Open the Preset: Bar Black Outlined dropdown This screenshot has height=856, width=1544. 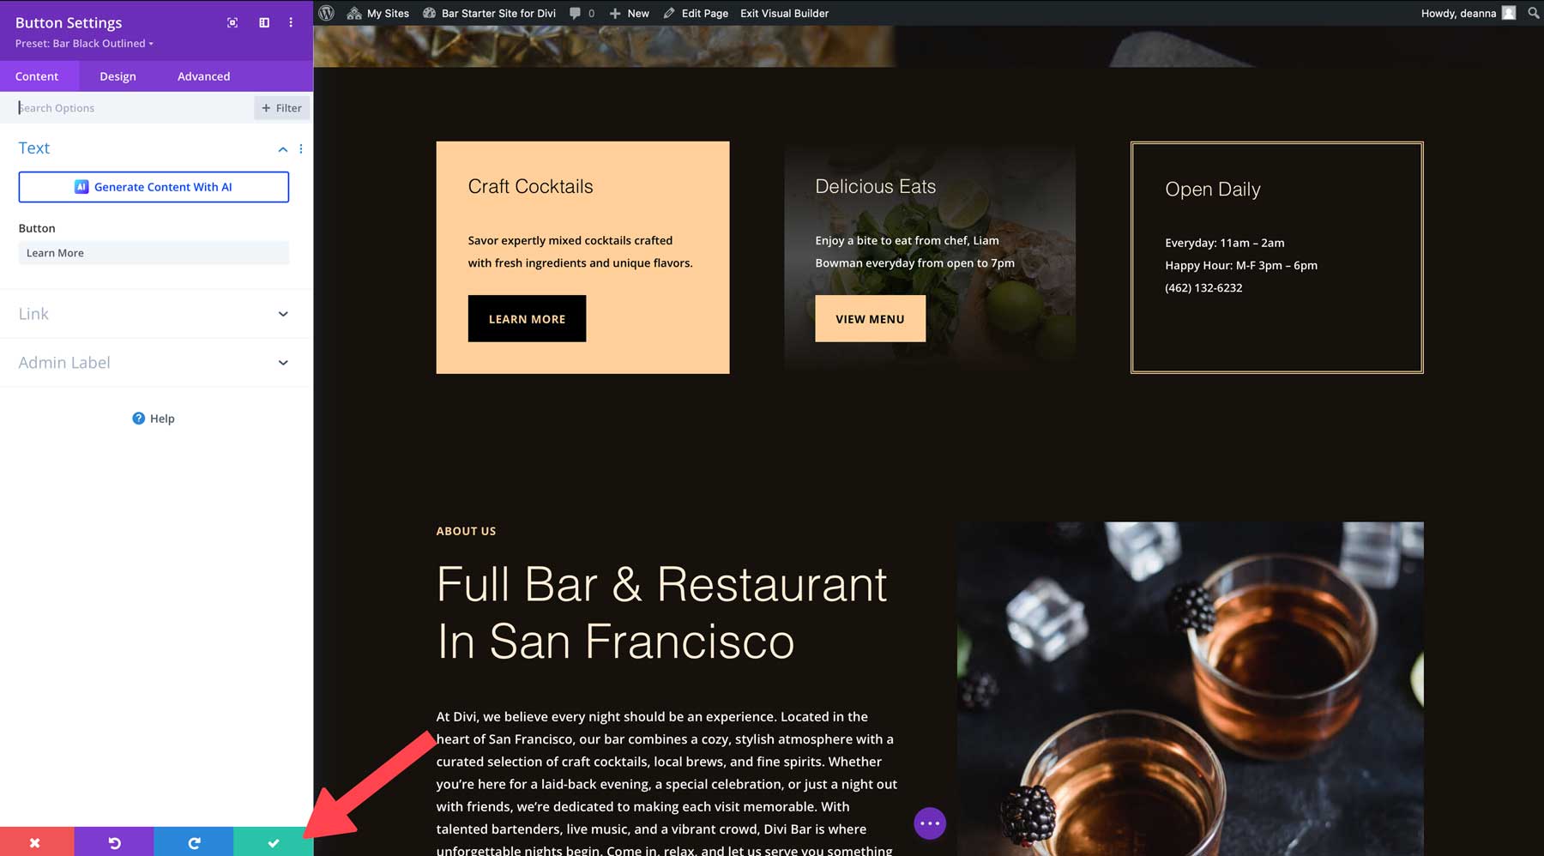84,43
